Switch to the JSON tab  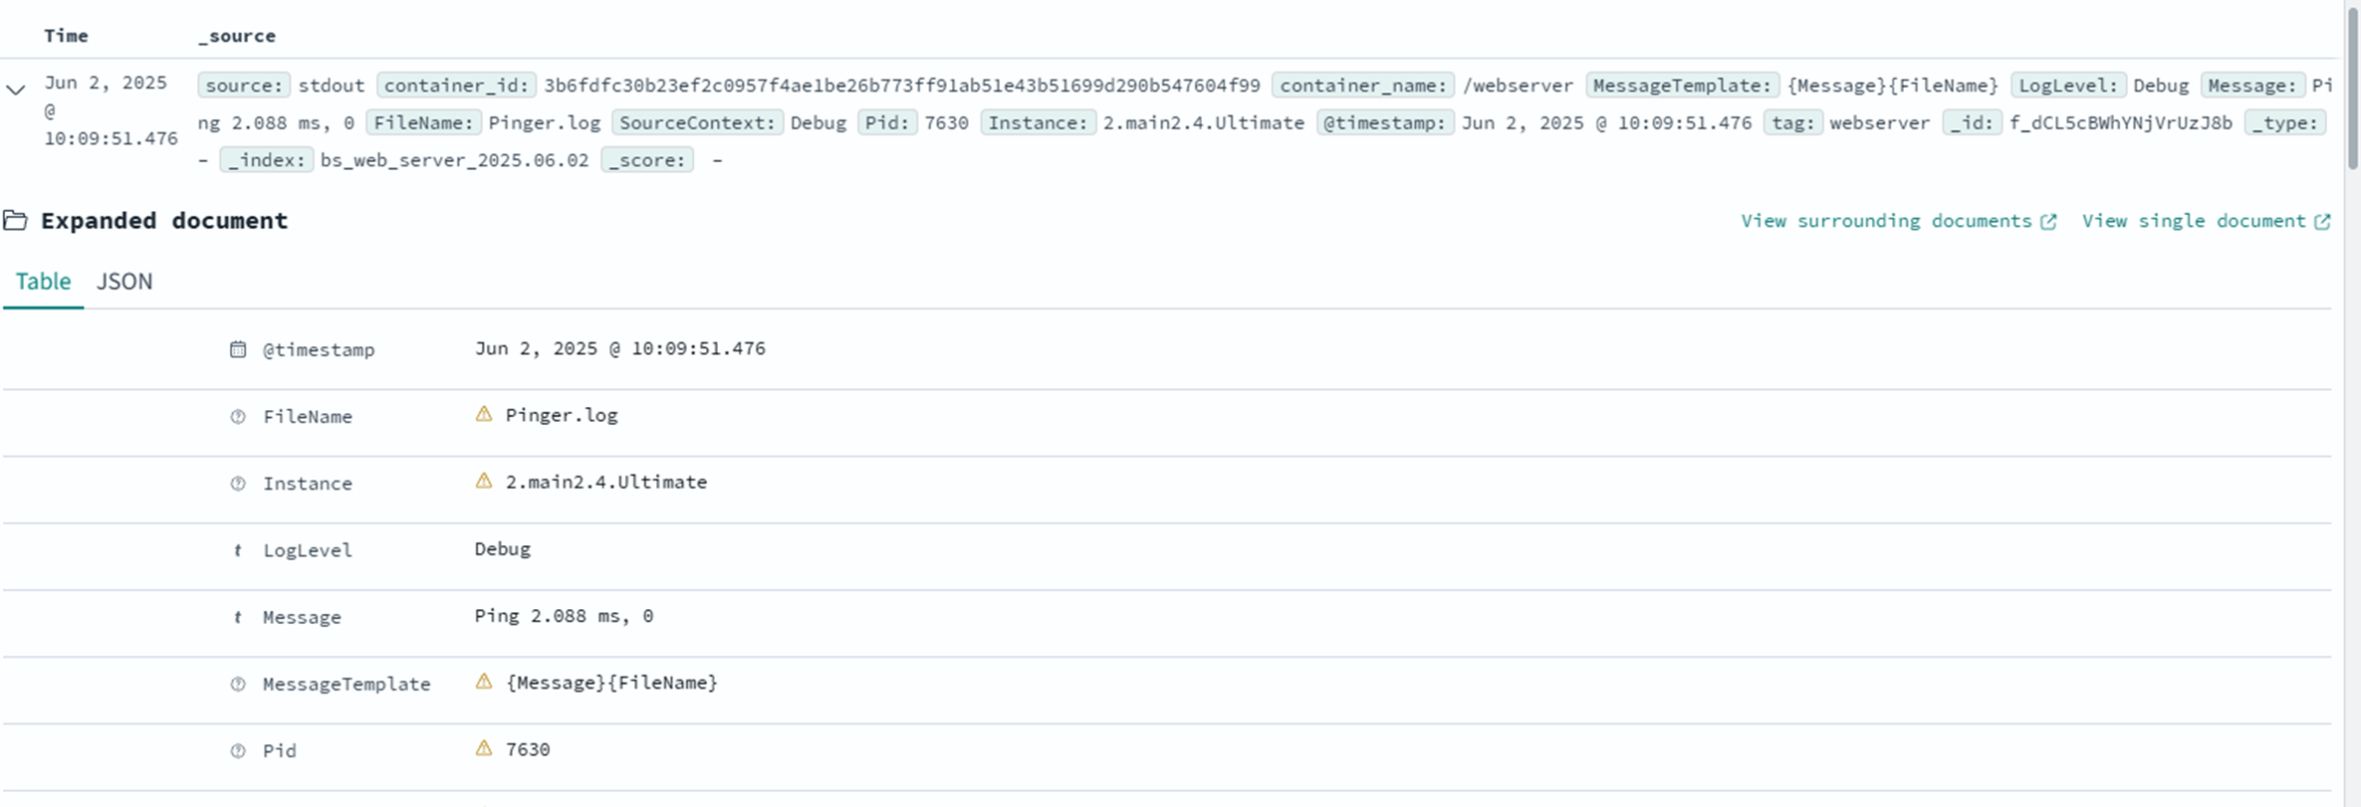coord(124,282)
